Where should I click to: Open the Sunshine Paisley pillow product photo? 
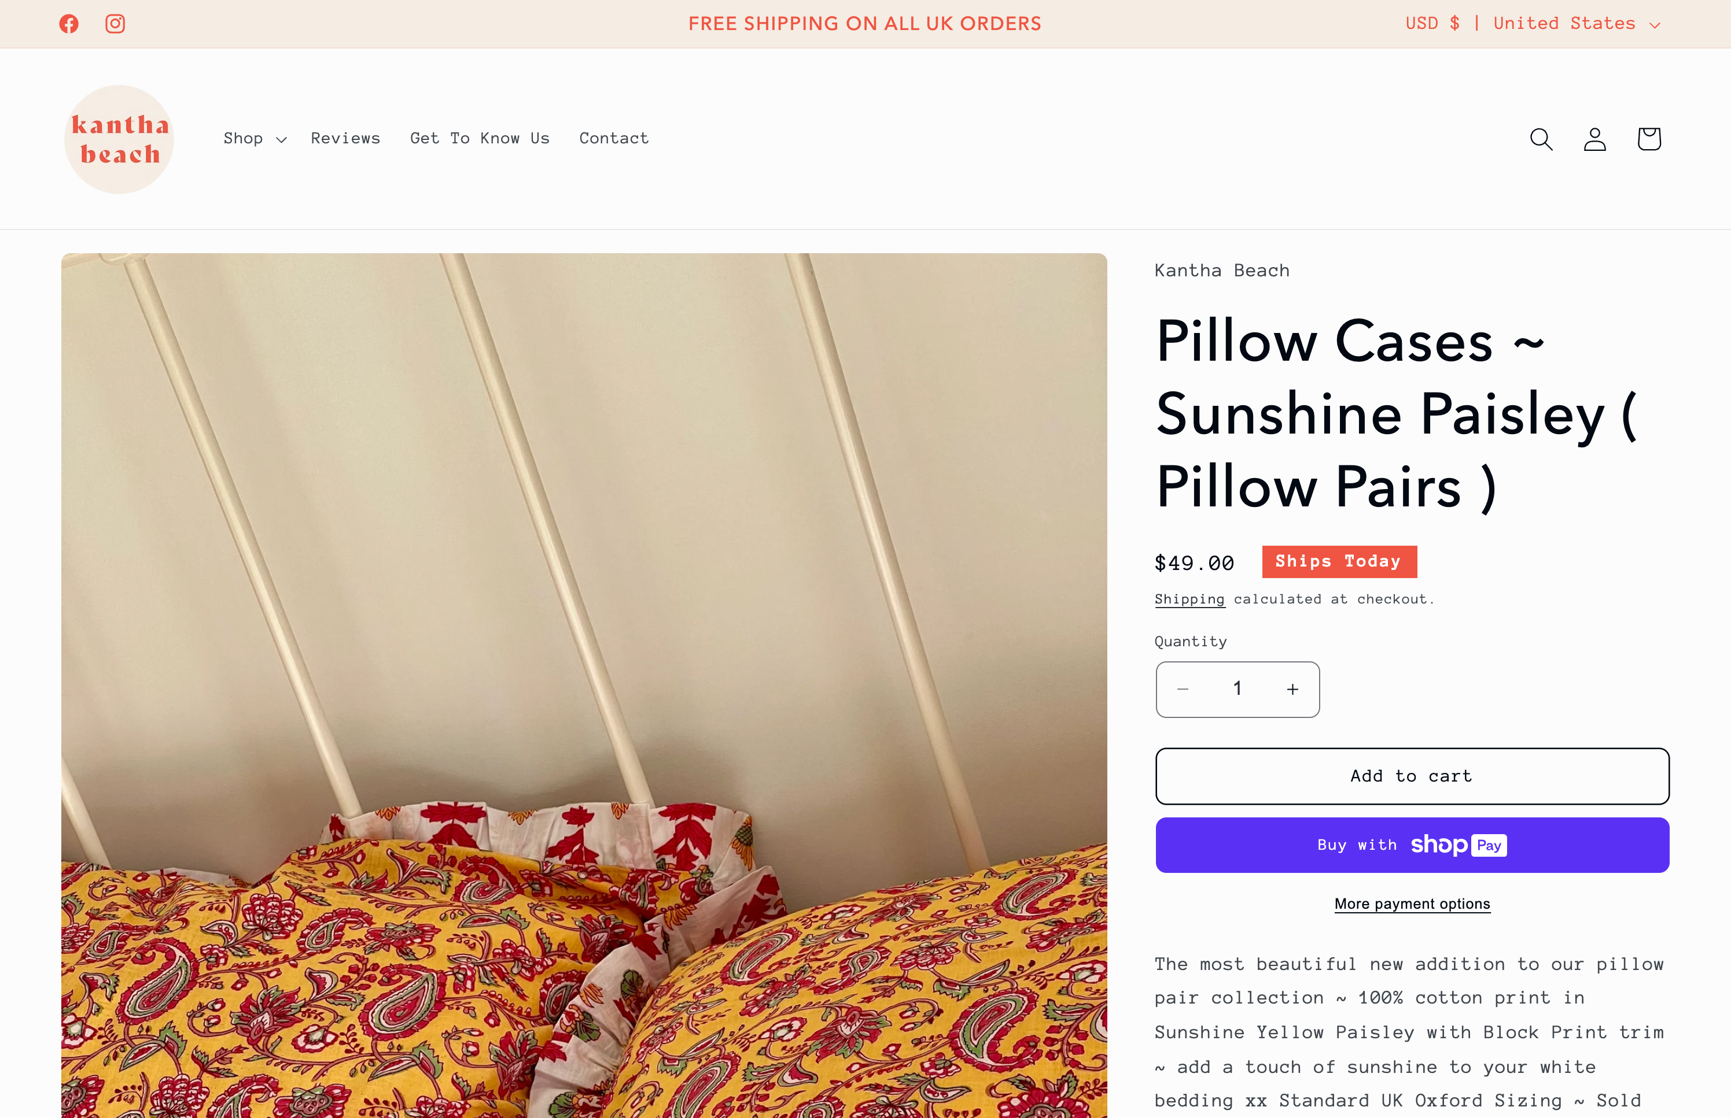pos(584,686)
